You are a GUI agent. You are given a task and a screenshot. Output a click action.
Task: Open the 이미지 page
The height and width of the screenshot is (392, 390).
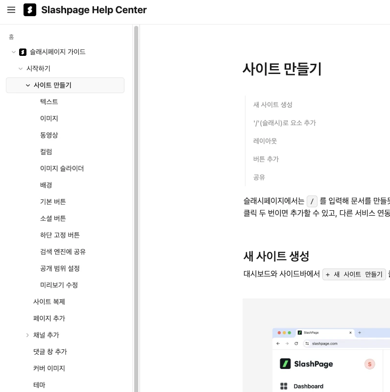click(49, 119)
